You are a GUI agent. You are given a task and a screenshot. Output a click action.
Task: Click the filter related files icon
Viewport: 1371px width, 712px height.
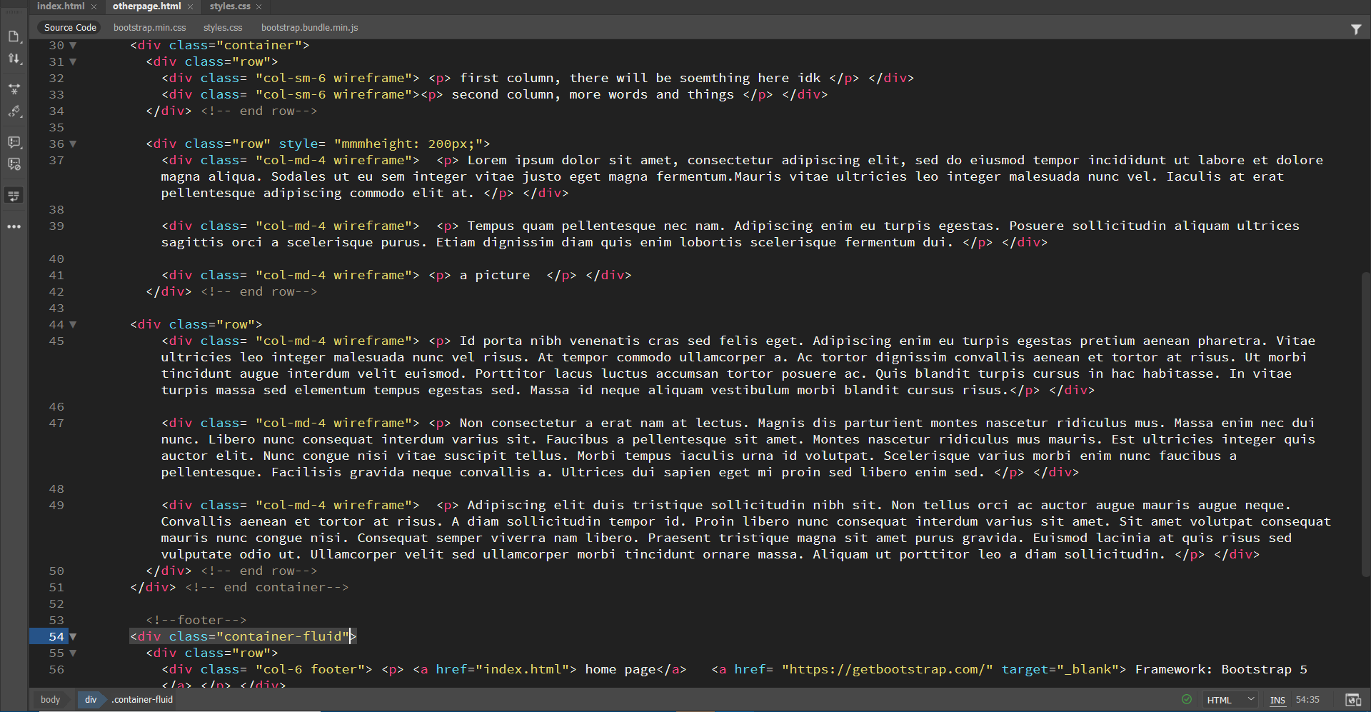1356,29
